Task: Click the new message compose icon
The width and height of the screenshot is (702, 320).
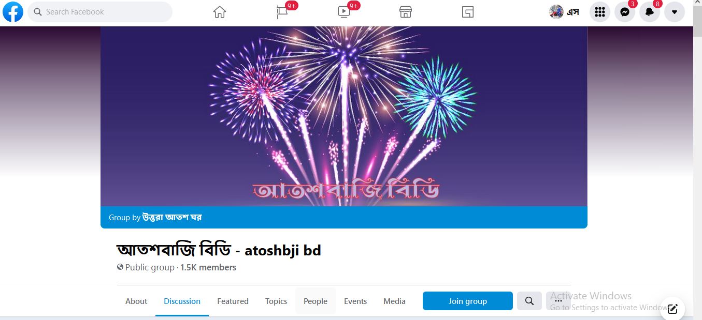Action: coord(672,309)
